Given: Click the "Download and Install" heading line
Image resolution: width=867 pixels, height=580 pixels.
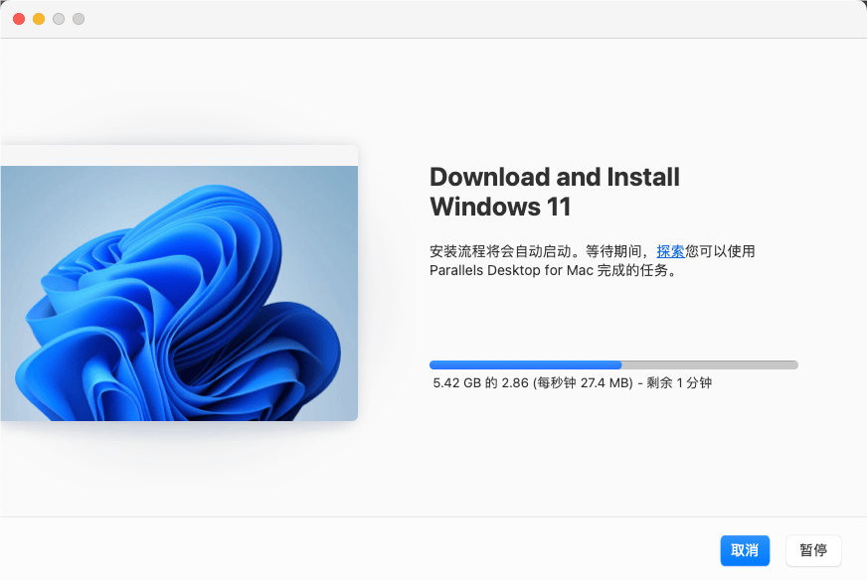Looking at the screenshot, I should coord(554,177).
